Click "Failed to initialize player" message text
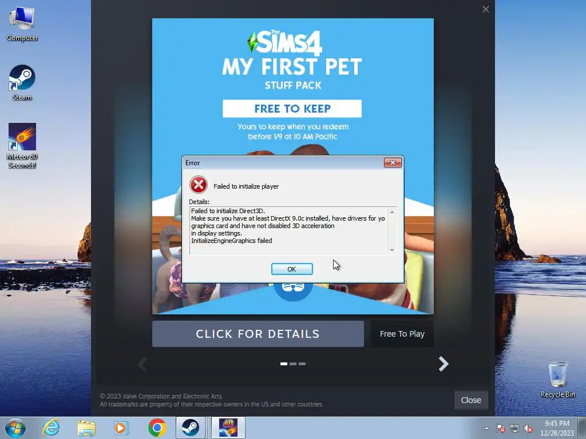The image size is (586, 439). 246,186
